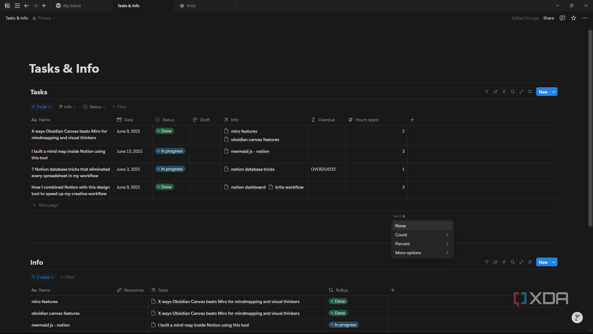The height and width of the screenshot is (334, 593).
Task: Switch to the My board tab
Action: [x=81, y=6]
